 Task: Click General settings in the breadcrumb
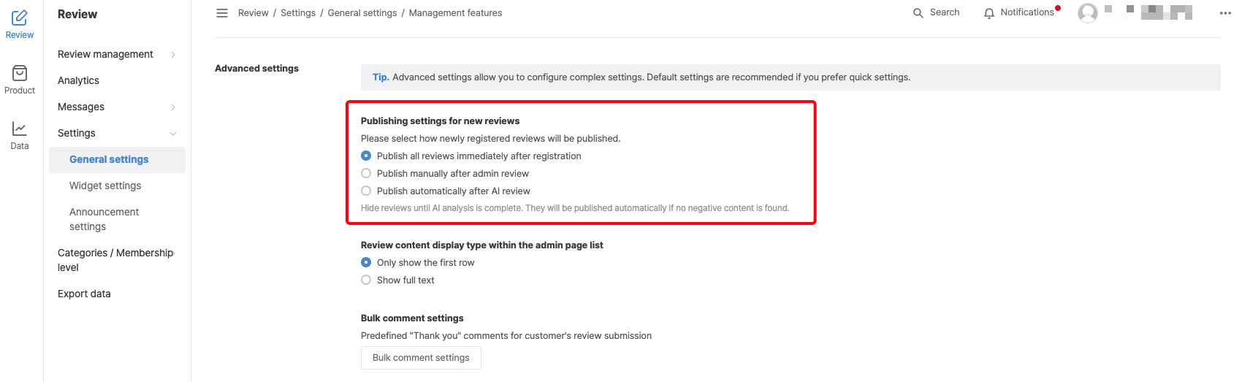362,13
